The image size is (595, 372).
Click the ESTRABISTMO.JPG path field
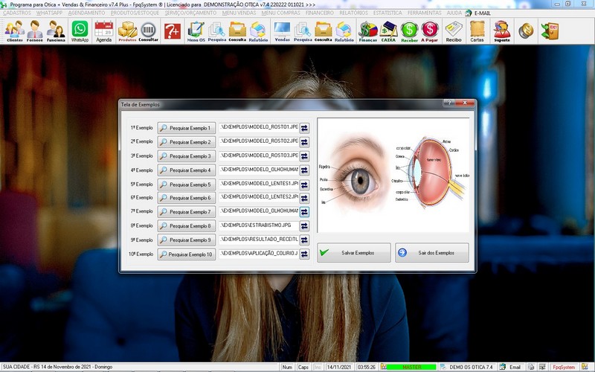tap(259, 225)
